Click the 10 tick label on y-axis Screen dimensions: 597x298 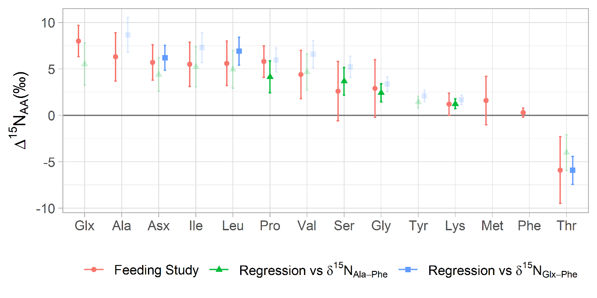(x=47, y=23)
